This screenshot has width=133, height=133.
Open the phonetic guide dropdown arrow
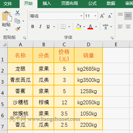coord(111,27)
